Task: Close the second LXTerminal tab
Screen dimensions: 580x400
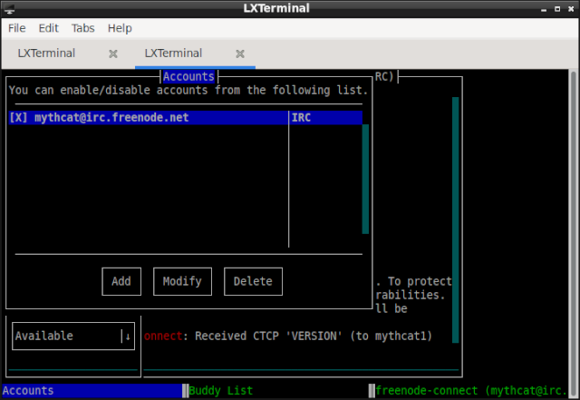Action: coord(240,54)
